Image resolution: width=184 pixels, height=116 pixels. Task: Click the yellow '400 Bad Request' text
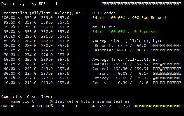pyautogui.click(x=149, y=18)
